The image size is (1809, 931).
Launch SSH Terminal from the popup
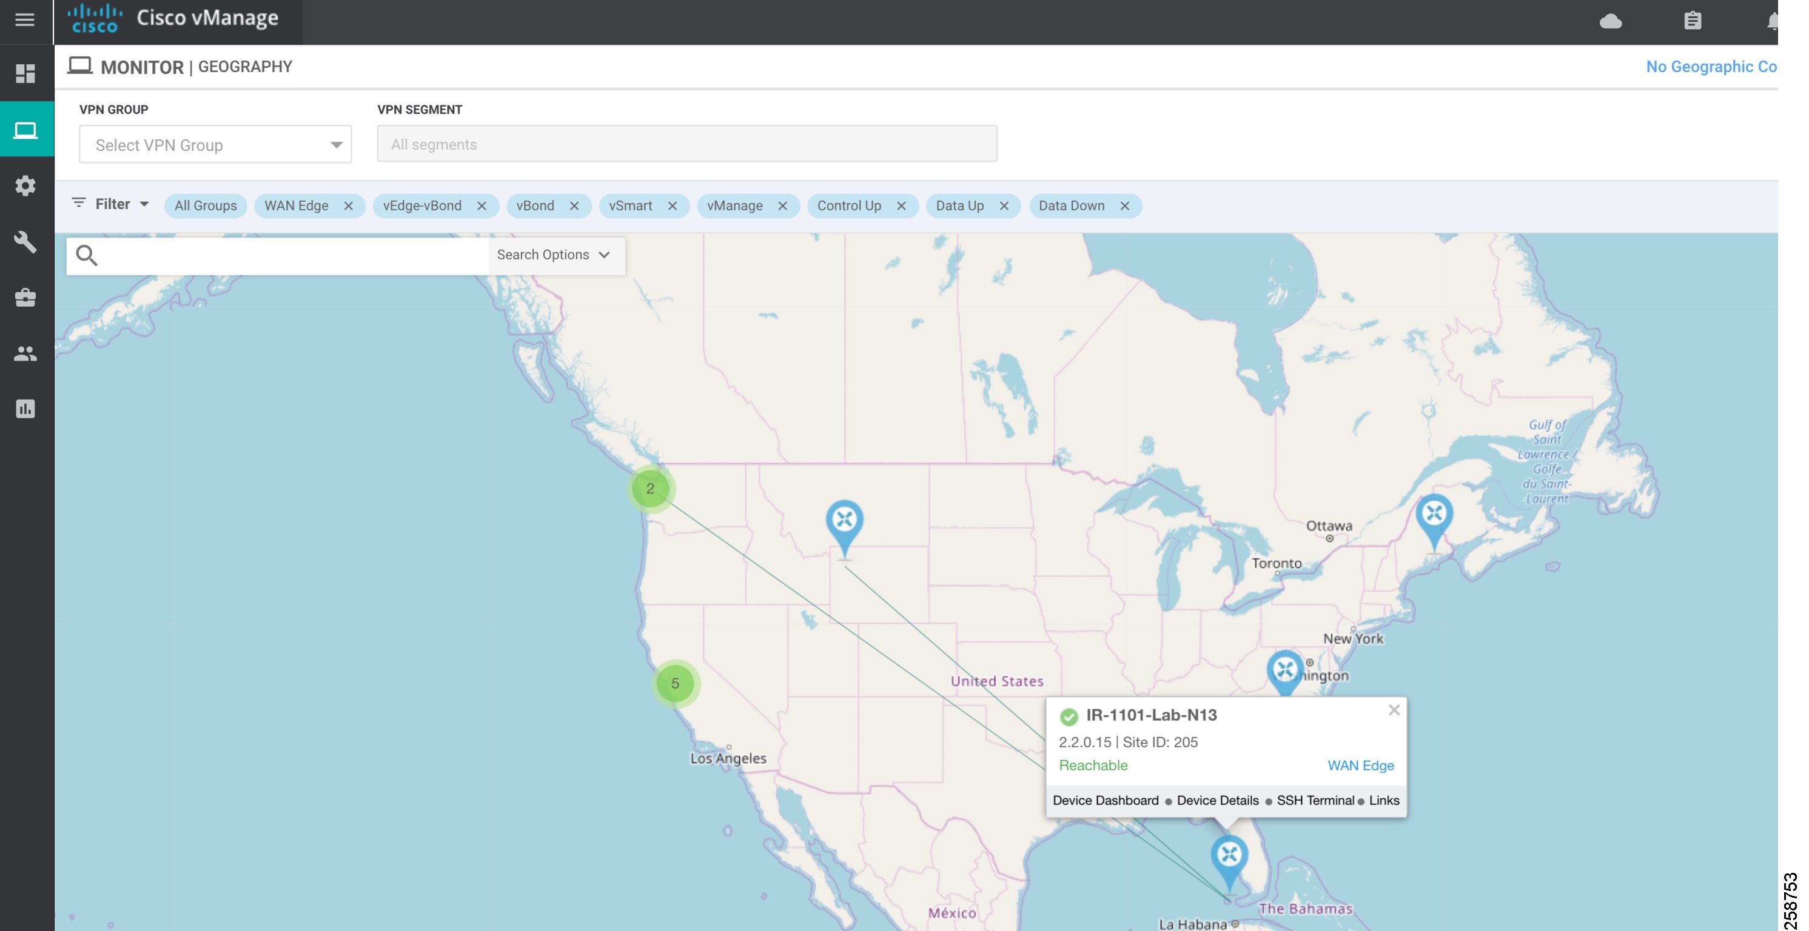[x=1315, y=801]
